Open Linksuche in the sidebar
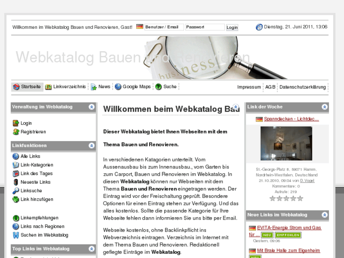Viewport: 344px width, 258px height. tap(31, 191)
